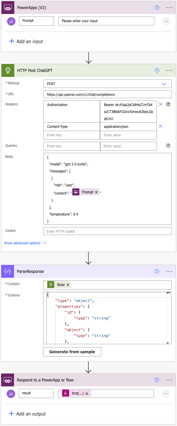Viewport: 177px width, 426px height.
Task: Click the PowerApps (V2) card title
Action: tap(31, 8)
